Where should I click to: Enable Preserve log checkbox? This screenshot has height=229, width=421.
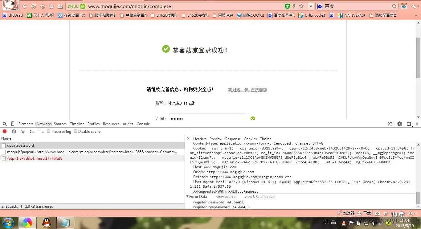click(x=49, y=131)
